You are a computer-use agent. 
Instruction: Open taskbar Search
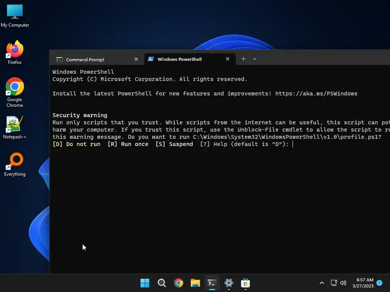point(161,283)
